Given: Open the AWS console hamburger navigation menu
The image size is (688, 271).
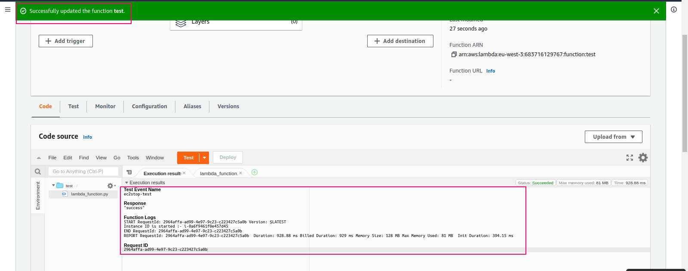Looking at the screenshot, I should pos(8,9).
